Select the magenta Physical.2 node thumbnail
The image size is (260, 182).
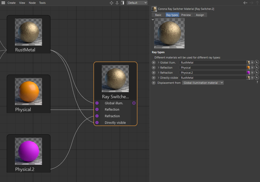[29, 151]
